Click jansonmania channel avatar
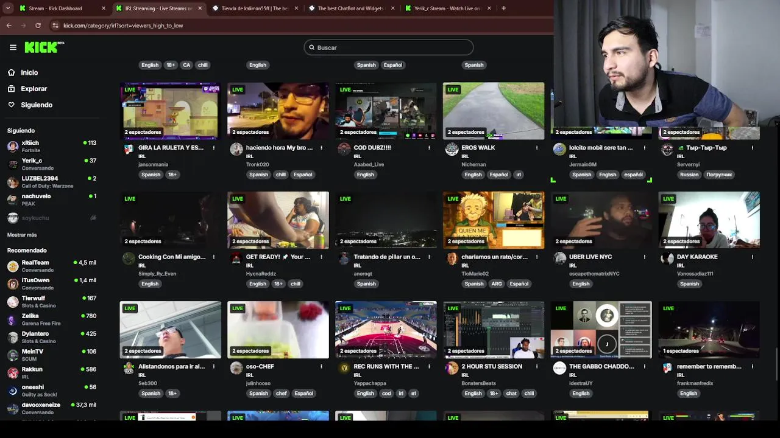Viewport: 780px width, 438px height. 129,149
